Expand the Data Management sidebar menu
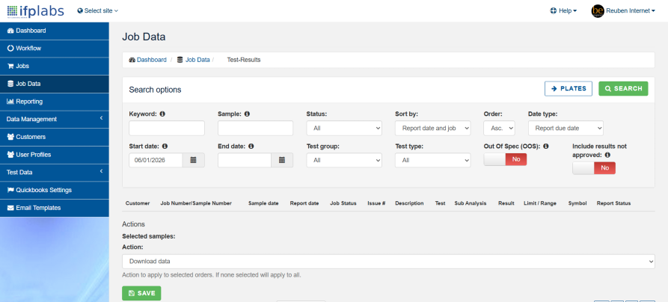The width and height of the screenshot is (668, 302). tap(54, 119)
